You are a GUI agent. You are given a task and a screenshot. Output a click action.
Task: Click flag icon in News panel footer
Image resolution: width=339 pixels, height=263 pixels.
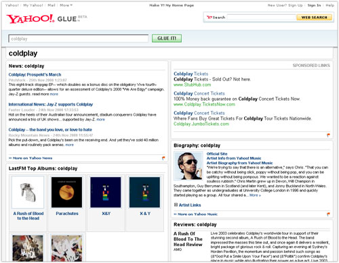163,158
